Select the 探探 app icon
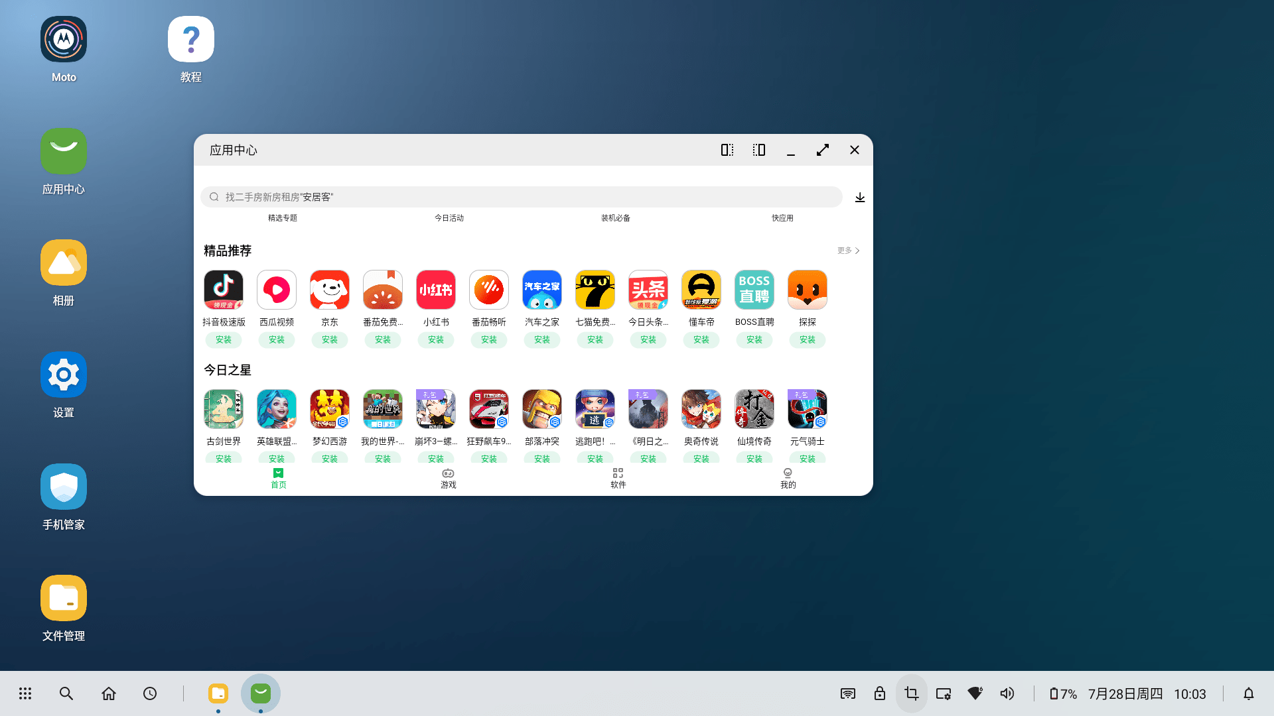Viewport: 1274px width, 716px height. click(x=808, y=290)
